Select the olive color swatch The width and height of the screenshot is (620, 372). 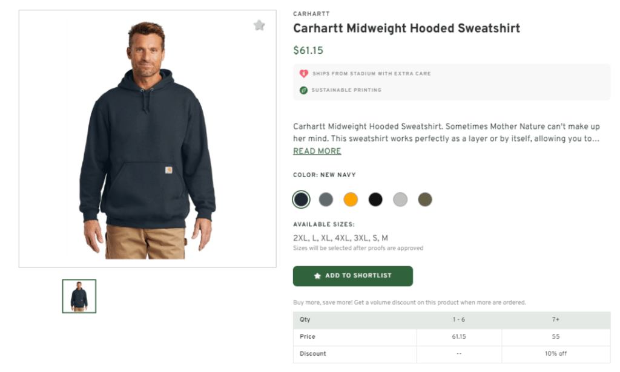[x=424, y=199]
